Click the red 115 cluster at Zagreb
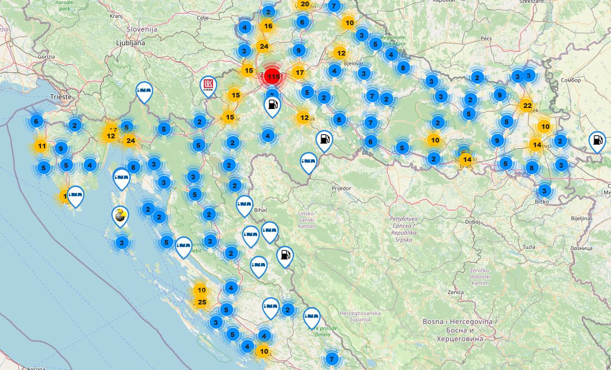The height and width of the screenshot is (370, 611). [272, 77]
